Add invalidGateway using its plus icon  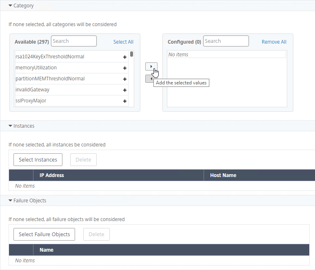click(125, 90)
